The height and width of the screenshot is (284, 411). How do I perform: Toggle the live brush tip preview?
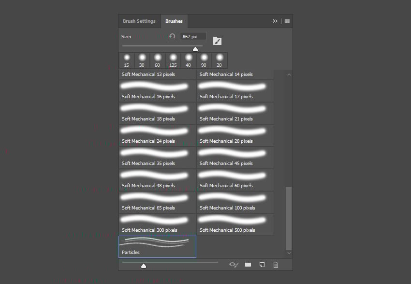(234, 265)
